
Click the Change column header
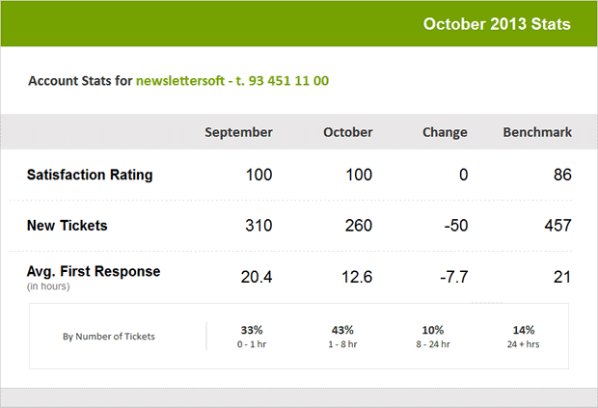click(x=445, y=132)
